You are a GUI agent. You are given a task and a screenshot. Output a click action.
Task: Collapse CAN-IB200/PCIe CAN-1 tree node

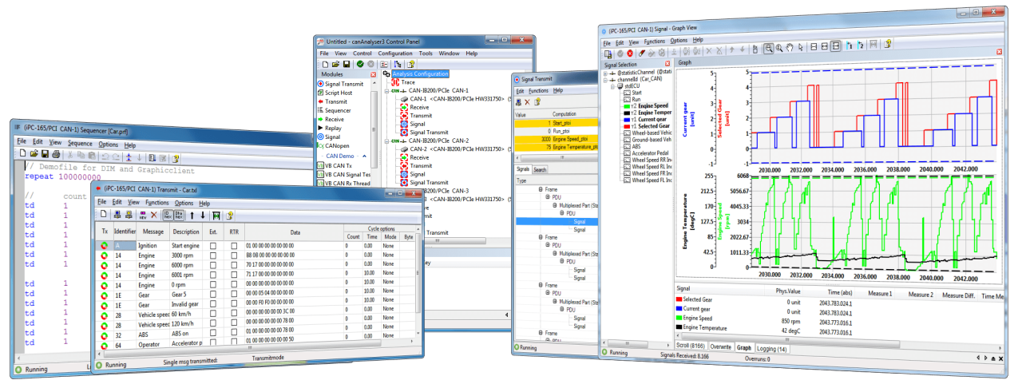[386, 91]
